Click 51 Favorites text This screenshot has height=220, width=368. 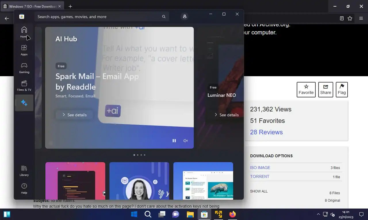(267, 121)
